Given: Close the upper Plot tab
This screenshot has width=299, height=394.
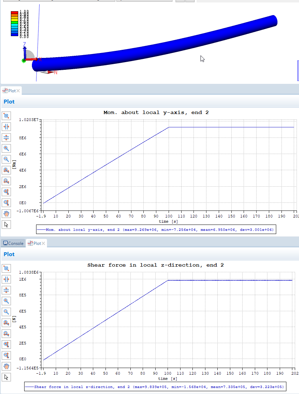Looking at the screenshot, I should [x=18, y=91].
